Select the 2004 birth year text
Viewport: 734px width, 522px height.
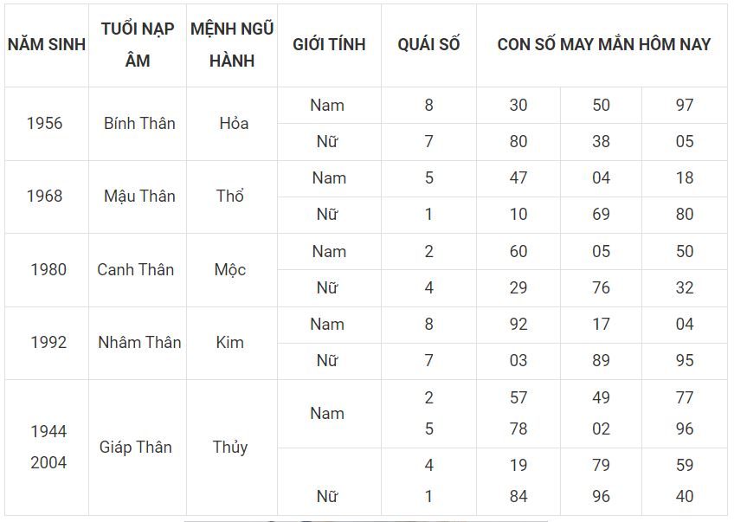click(48, 462)
